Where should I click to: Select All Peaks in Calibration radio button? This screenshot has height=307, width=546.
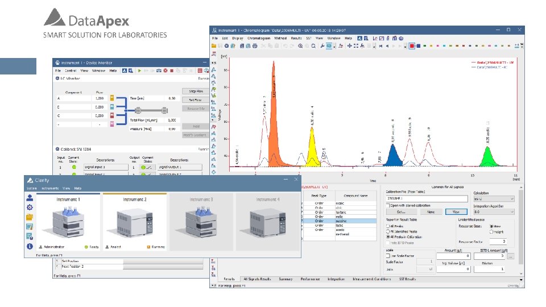coord(387,237)
